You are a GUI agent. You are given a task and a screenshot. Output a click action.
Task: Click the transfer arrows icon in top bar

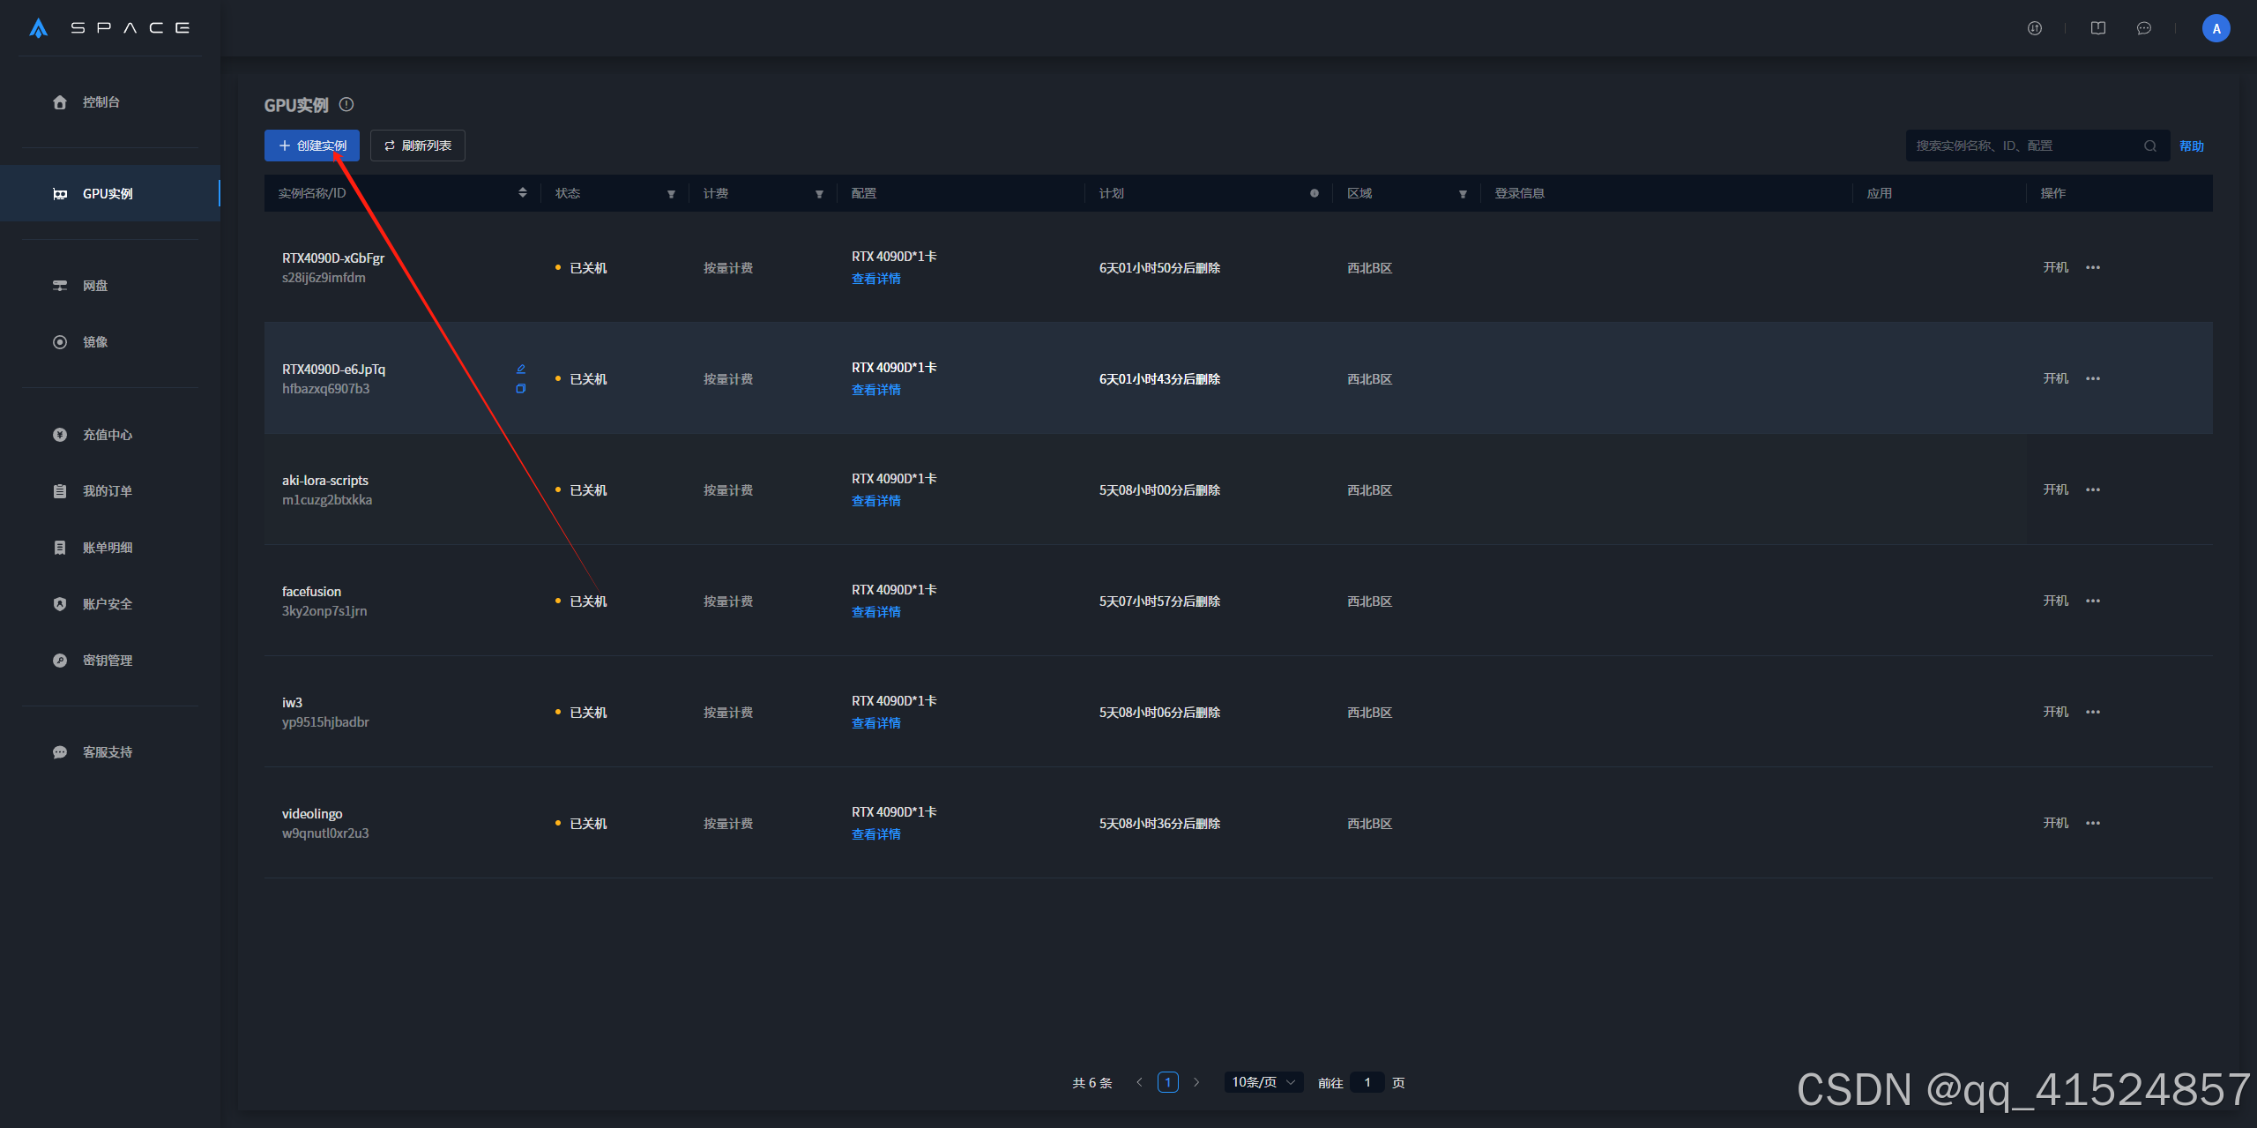click(x=2034, y=28)
